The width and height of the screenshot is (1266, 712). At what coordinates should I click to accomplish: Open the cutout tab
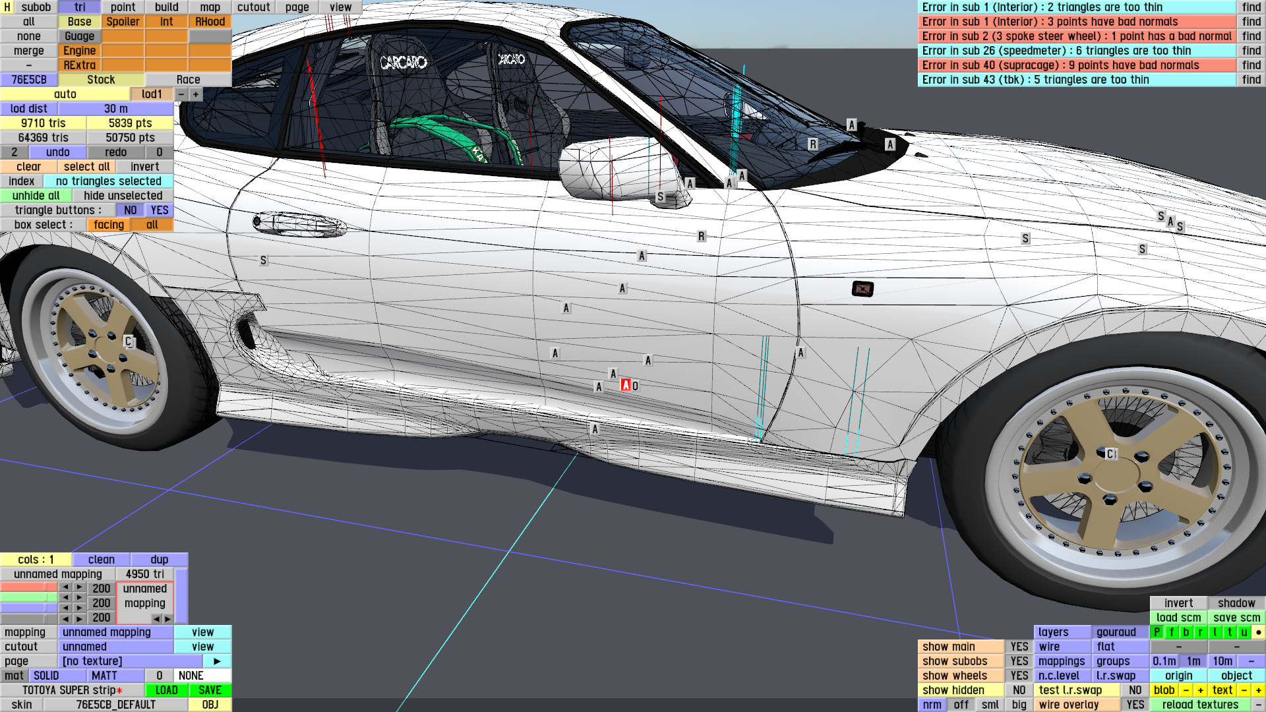pos(253,7)
